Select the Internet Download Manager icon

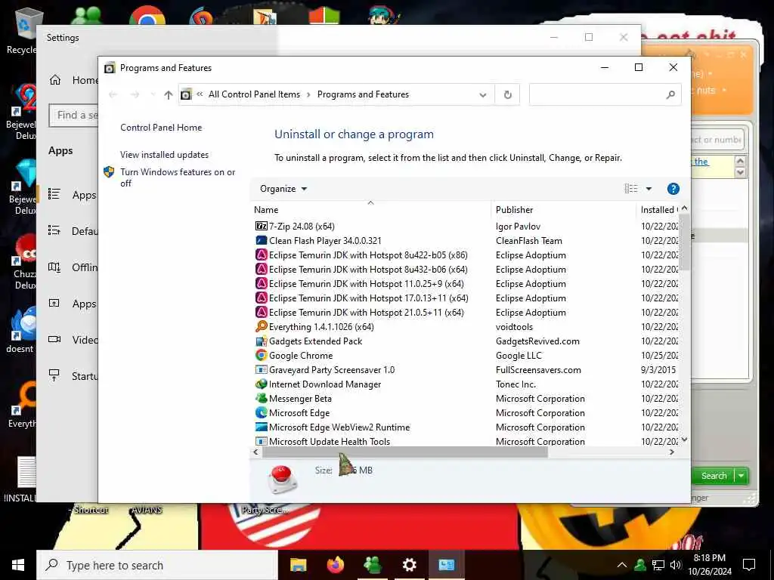(261, 384)
